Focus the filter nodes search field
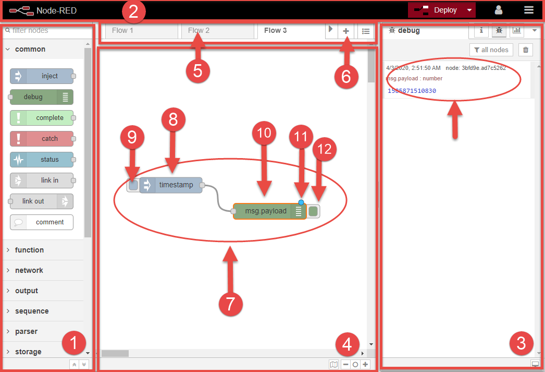545x372 pixels. [47, 31]
